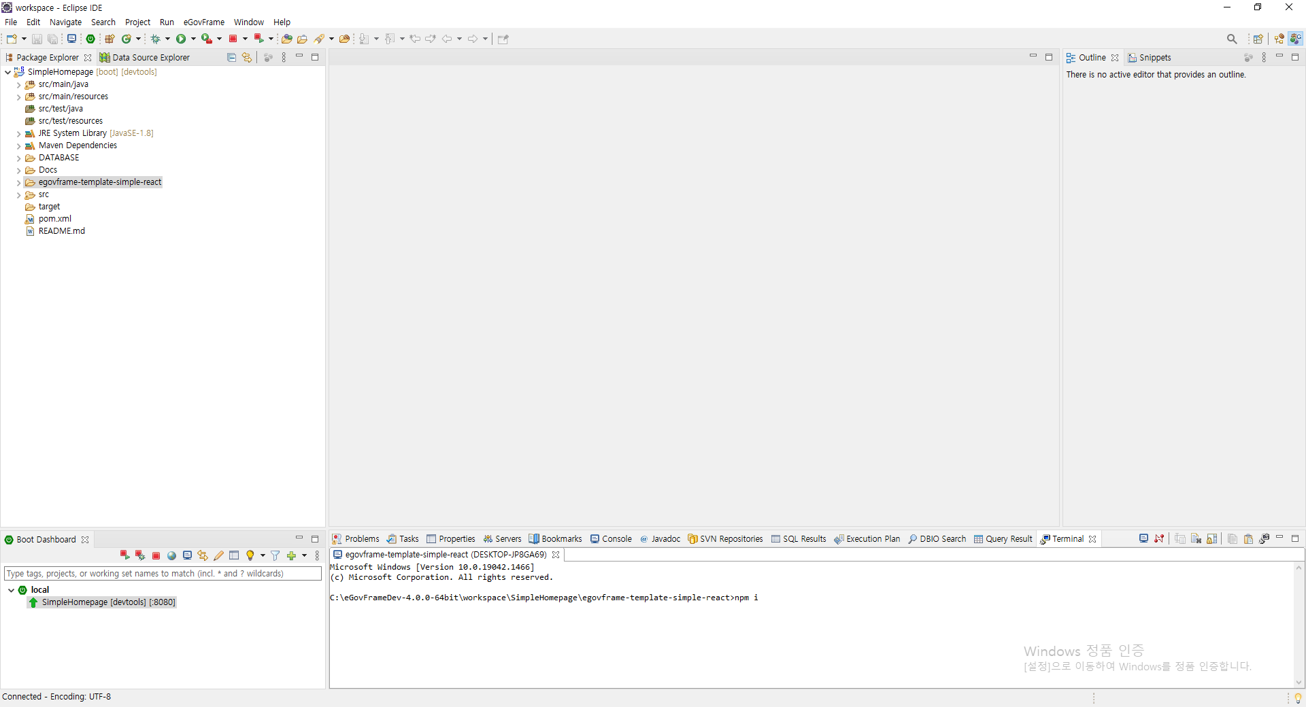1306x707 pixels.
Task: Click the Open Perspective icon
Action: (1258, 39)
